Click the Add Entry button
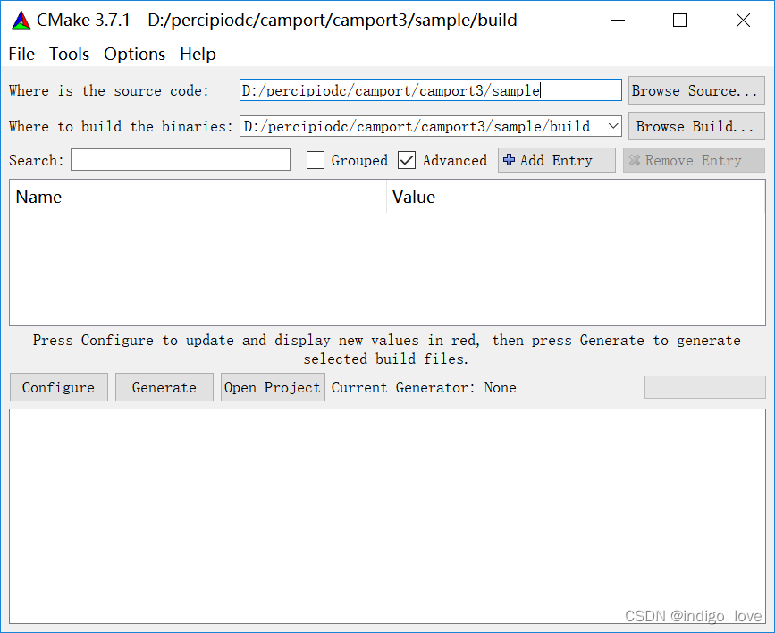 (x=557, y=160)
